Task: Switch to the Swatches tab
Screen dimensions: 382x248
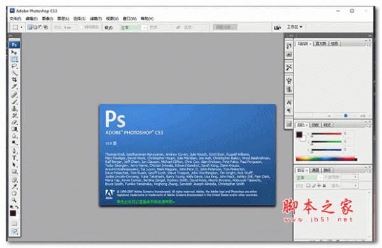Action: 315,125
